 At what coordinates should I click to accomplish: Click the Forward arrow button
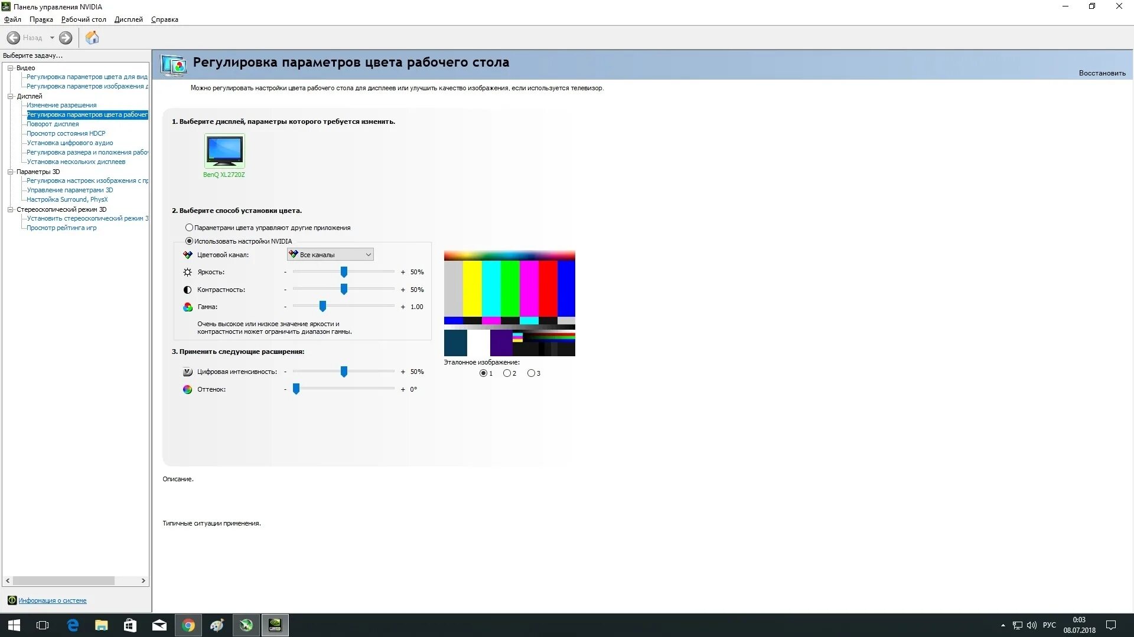click(x=66, y=38)
